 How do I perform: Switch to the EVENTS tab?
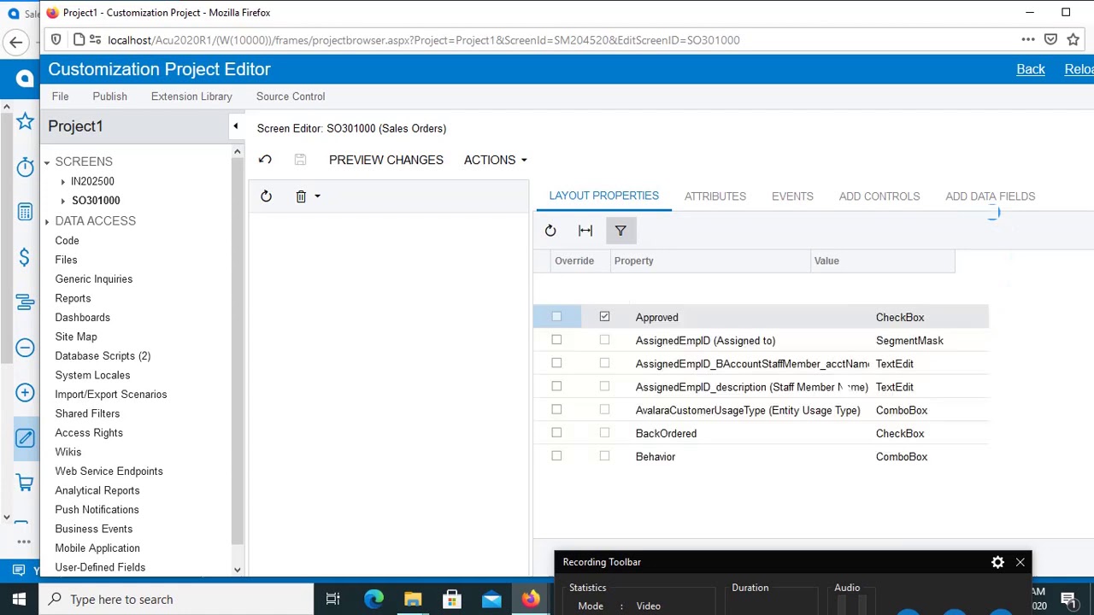coord(792,196)
